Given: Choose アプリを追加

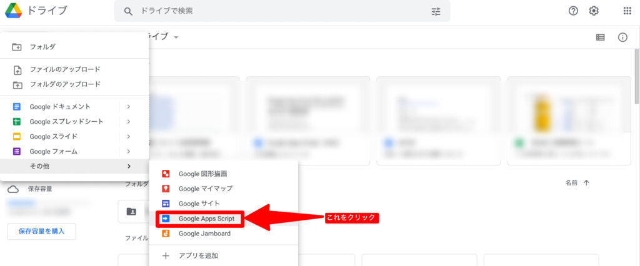Looking at the screenshot, I should pos(224,256).
